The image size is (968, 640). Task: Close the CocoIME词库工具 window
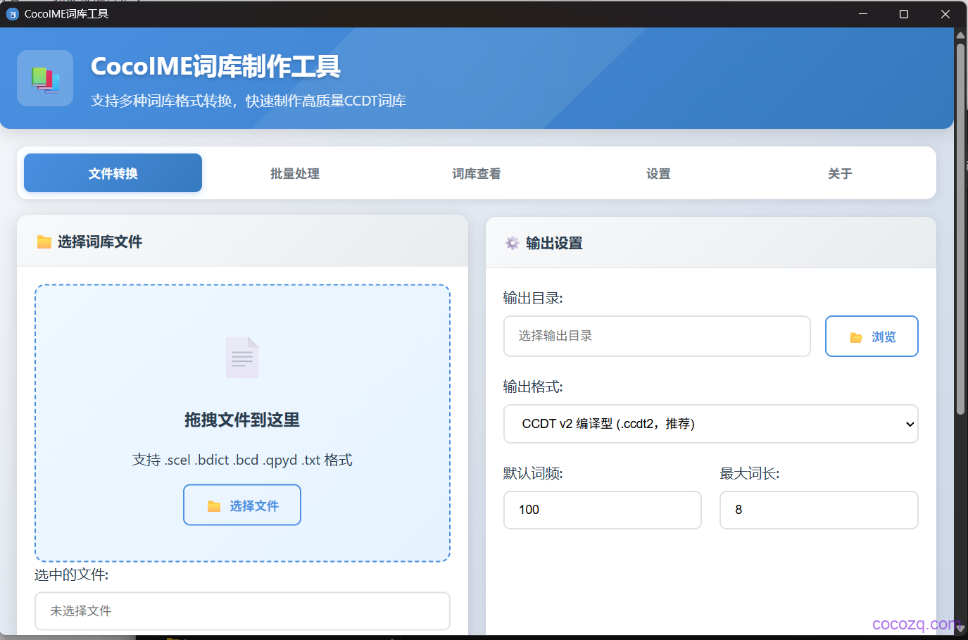[x=945, y=14]
